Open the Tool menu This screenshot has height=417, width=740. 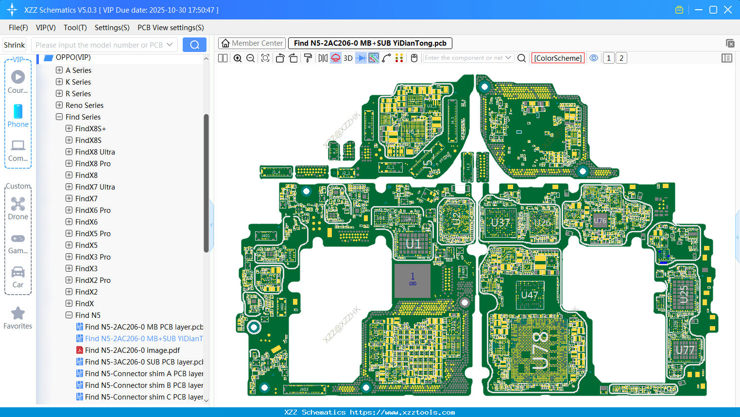tap(75, 28)
